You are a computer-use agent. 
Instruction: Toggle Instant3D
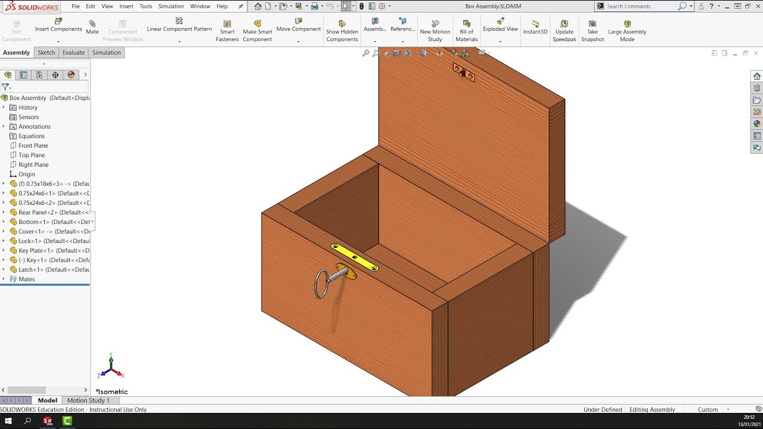click(x=535, y=27)
